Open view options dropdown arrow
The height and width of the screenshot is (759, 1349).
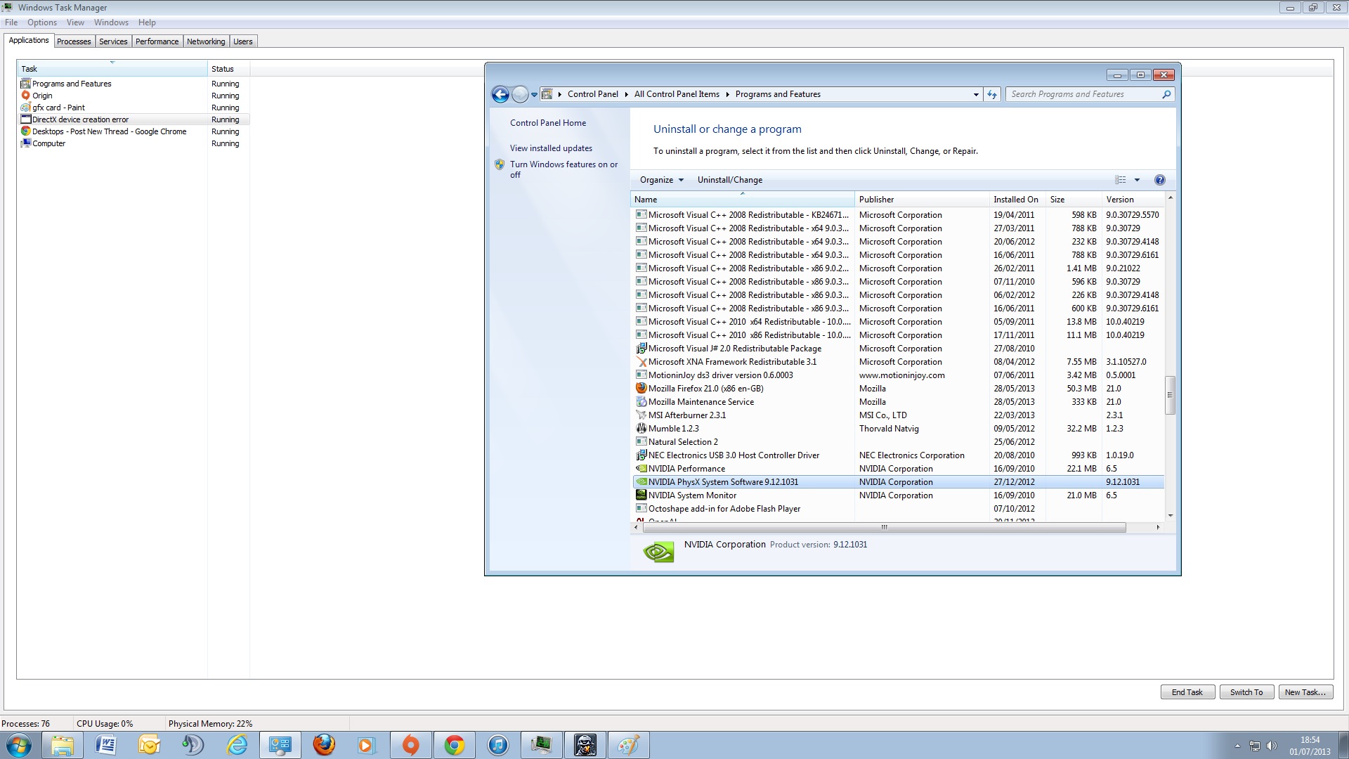pos(1138,180)
